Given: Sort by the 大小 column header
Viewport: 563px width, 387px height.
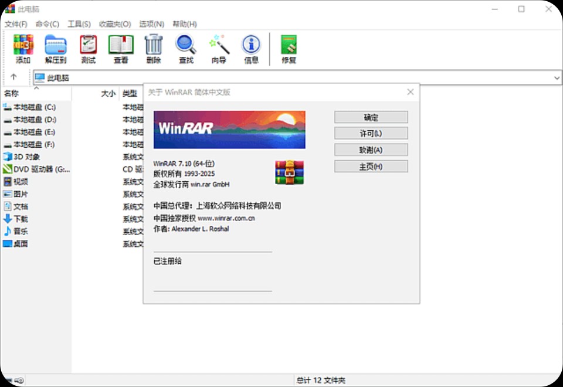Looking at the screenshot, I should click(95, 94).
